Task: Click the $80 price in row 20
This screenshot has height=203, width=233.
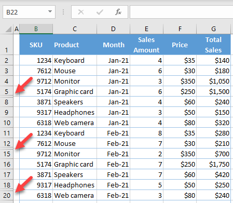Action: [x=180, y=195]
